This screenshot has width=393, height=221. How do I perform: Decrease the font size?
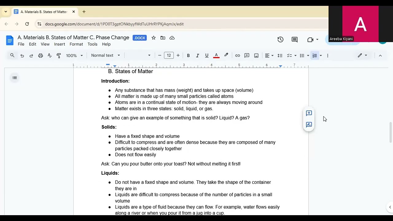[160, 56]
